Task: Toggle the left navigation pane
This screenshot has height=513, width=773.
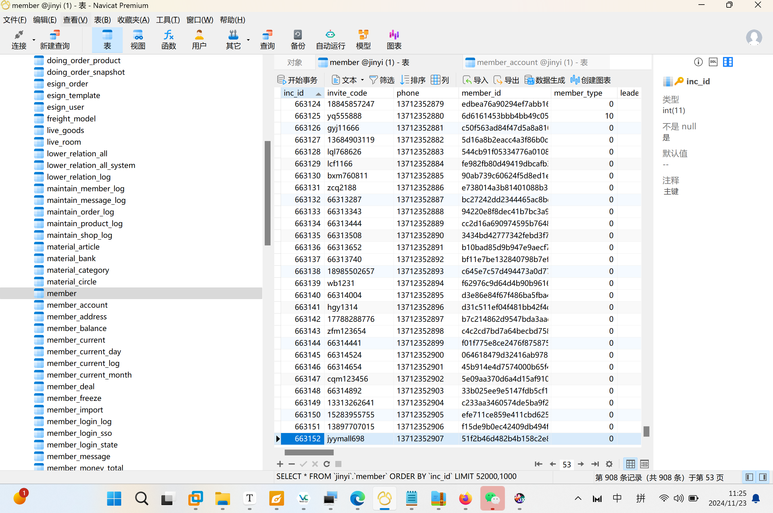Action: (749, 477)
